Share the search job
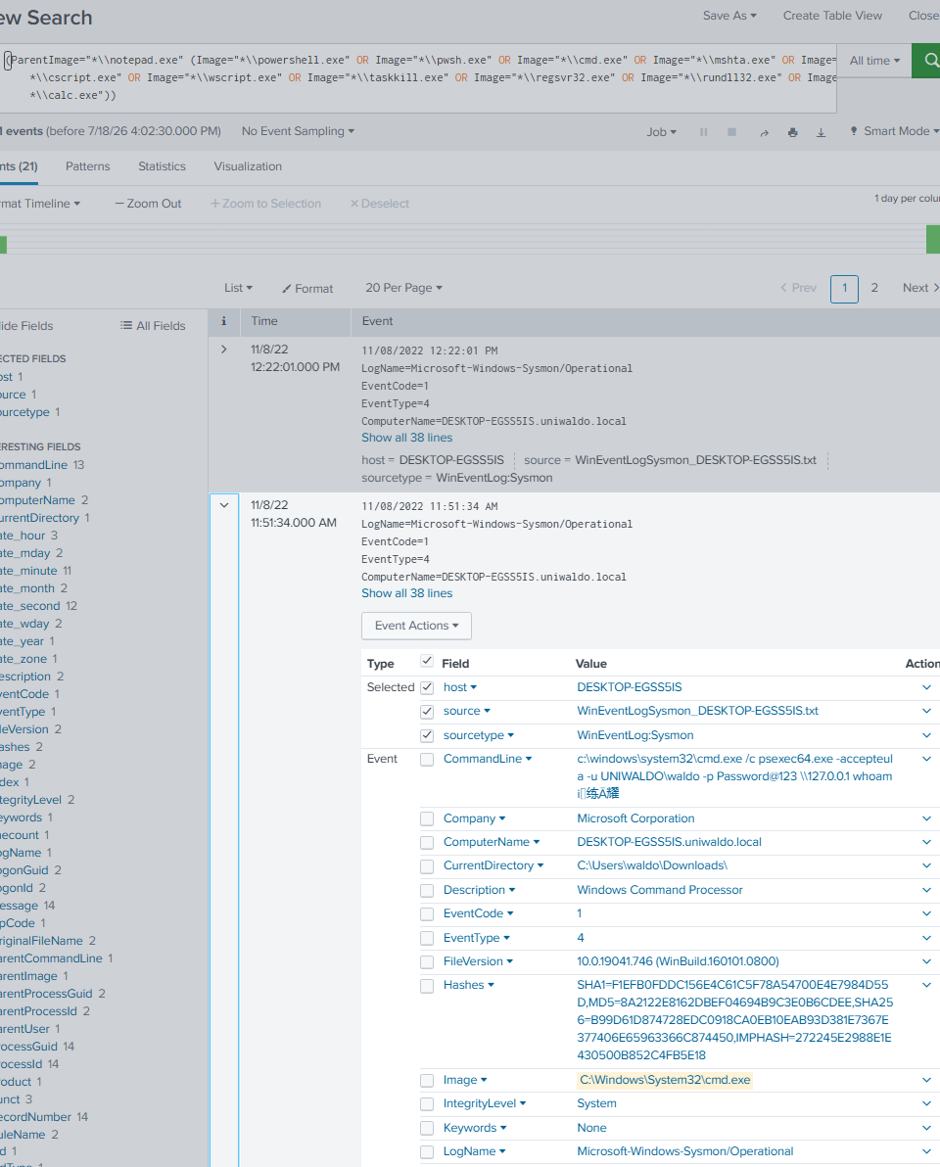The width and height of the screenshot is (940, 1167). 764,132
